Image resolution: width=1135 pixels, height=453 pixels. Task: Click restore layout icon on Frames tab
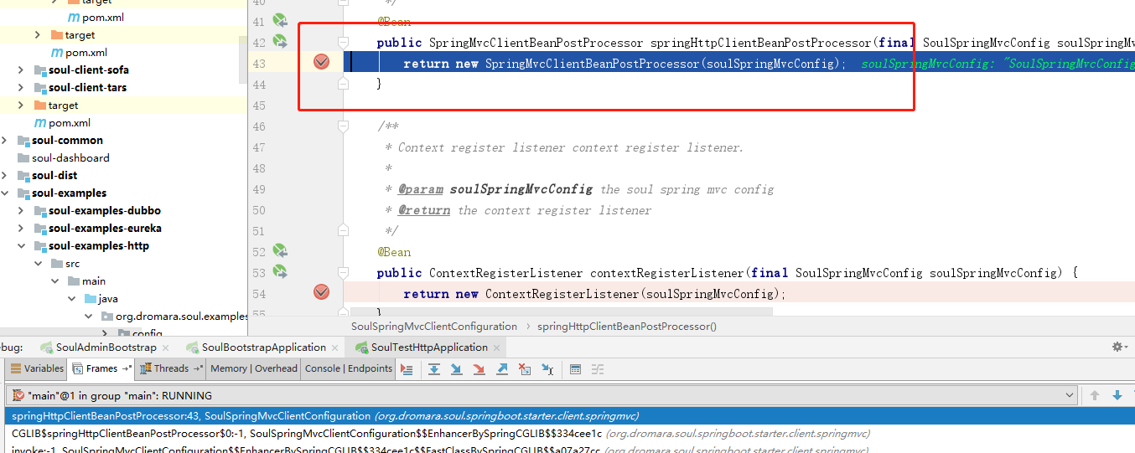tap(127, 368)
